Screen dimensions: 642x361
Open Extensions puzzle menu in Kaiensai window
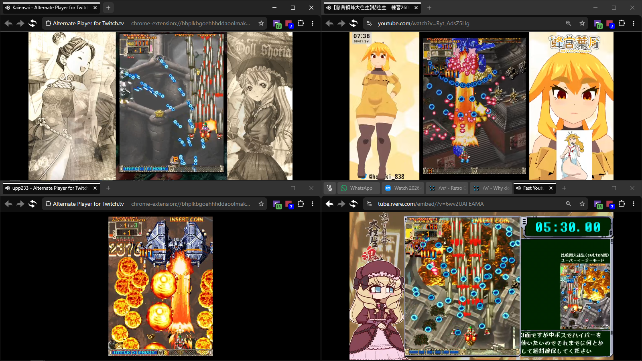click(x=301, y=23)
